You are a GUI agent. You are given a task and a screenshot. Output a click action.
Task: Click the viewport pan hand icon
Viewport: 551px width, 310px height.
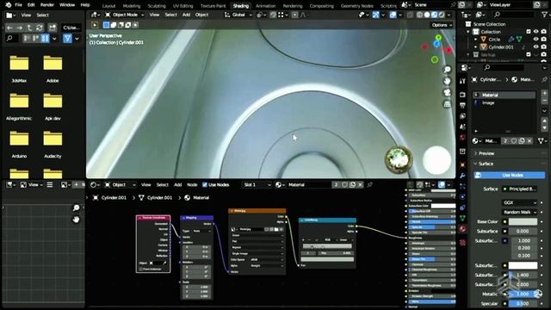coord(447,81)
